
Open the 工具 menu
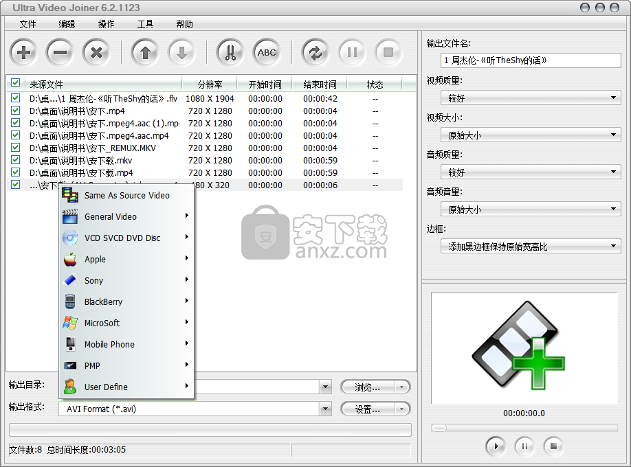(145, 24)
